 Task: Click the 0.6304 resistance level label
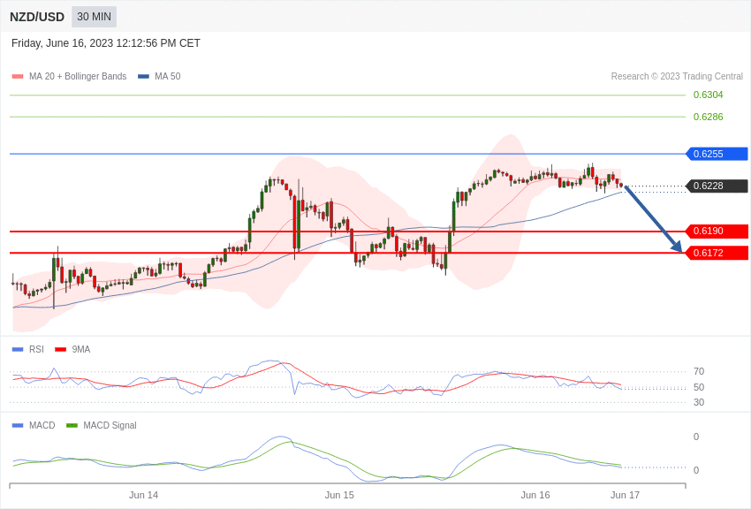(x=708, y=95)
